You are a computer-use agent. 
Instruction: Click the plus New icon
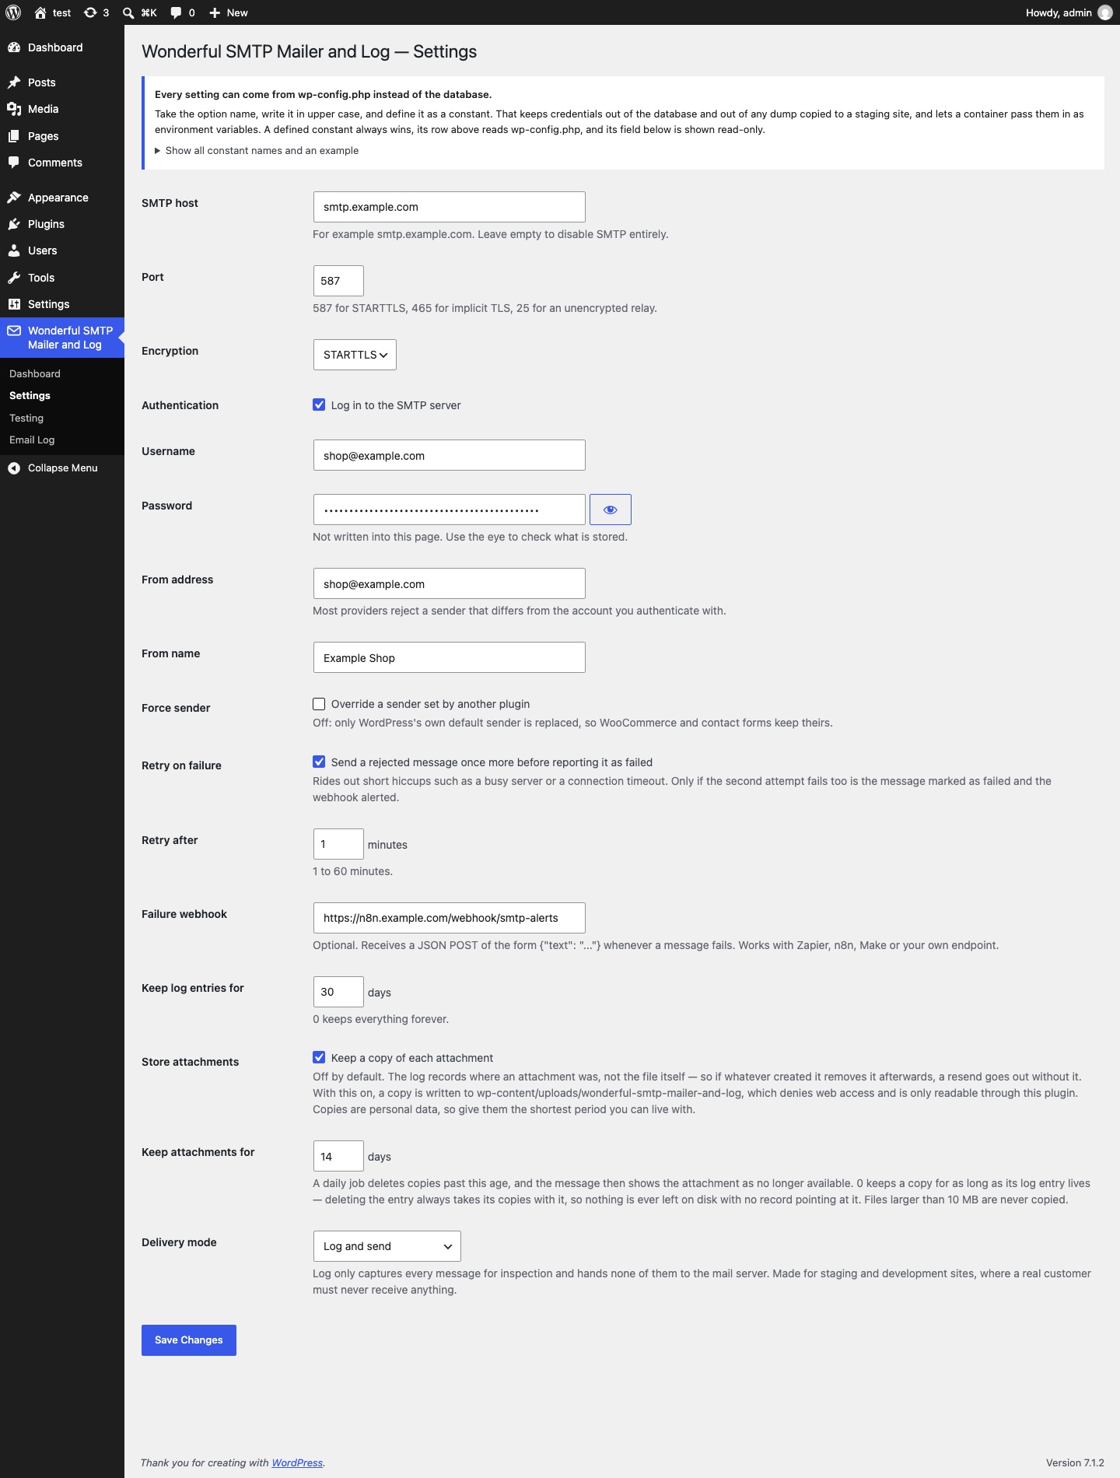tap(215, 12)
